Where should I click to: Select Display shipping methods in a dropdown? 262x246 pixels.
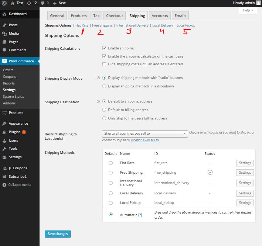click(x=105, y=86)
